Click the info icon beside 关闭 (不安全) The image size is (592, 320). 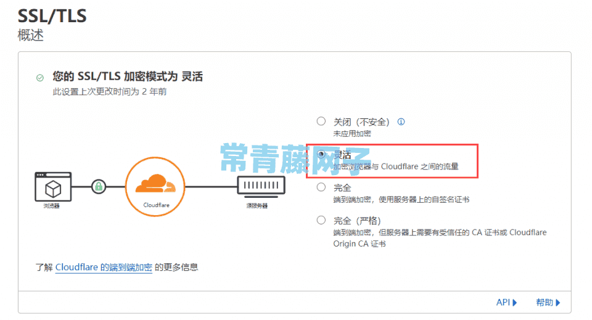click(x=401, y=122)
